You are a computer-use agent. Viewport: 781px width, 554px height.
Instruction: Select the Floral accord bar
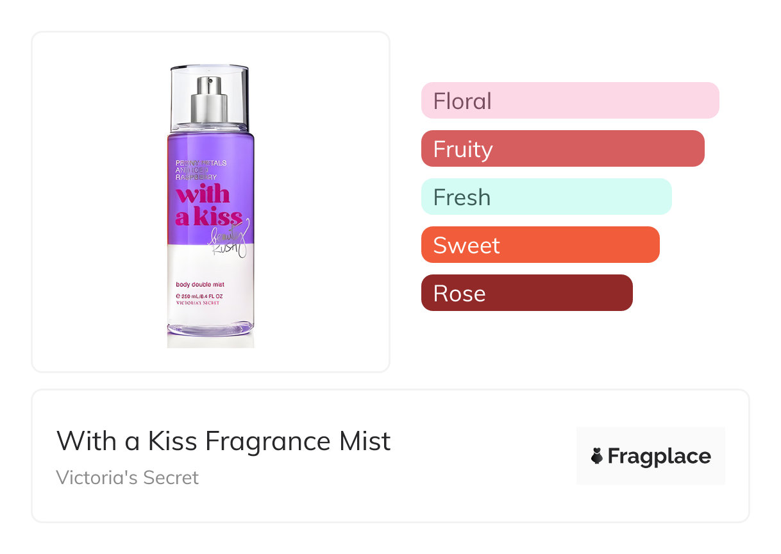pos(569,101)
